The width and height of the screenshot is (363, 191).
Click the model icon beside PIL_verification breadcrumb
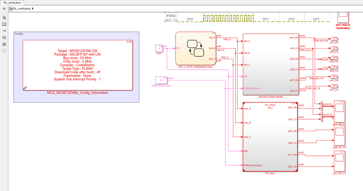click(11, 9)
